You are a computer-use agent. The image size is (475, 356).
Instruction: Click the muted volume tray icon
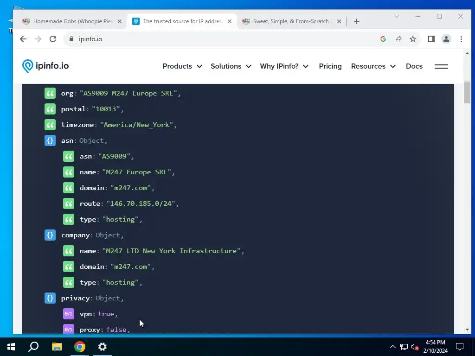click(415, 347)
